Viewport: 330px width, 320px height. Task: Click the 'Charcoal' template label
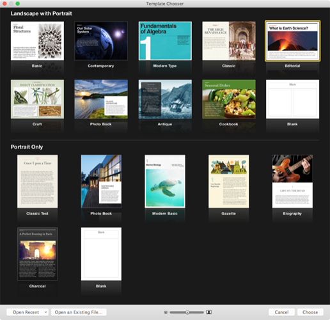37,286
